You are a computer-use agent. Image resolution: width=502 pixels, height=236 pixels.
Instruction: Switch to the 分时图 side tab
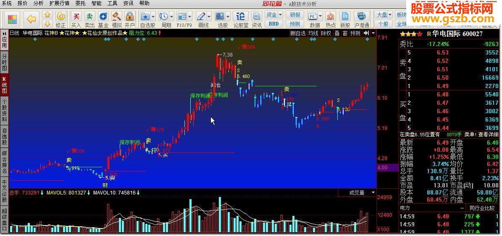pos(5,62)
